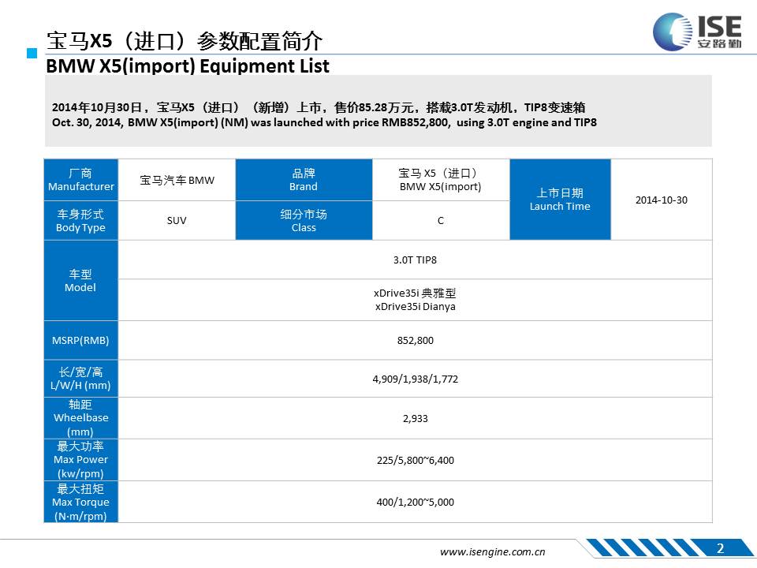Click the '400/1,200~5,000' torque value
Screen dimensions: 757x568
point(416,502)
